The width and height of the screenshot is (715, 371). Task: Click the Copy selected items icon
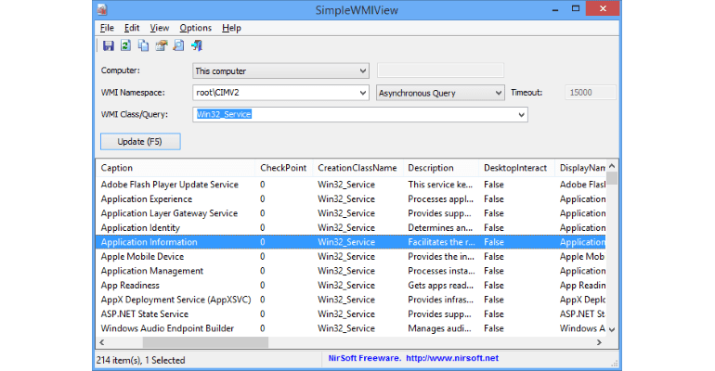[143, 45]
